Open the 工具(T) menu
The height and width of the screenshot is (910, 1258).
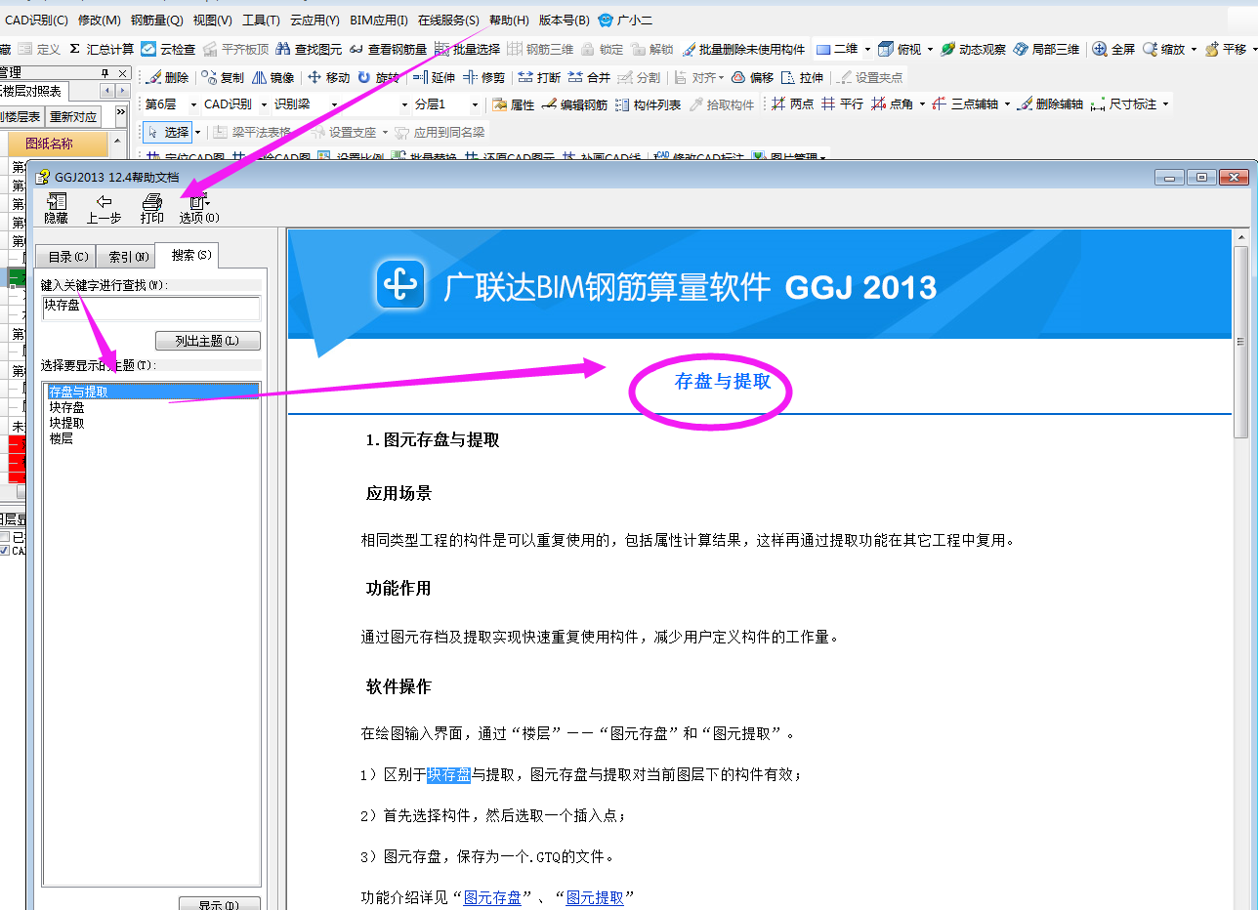[261, 20]
